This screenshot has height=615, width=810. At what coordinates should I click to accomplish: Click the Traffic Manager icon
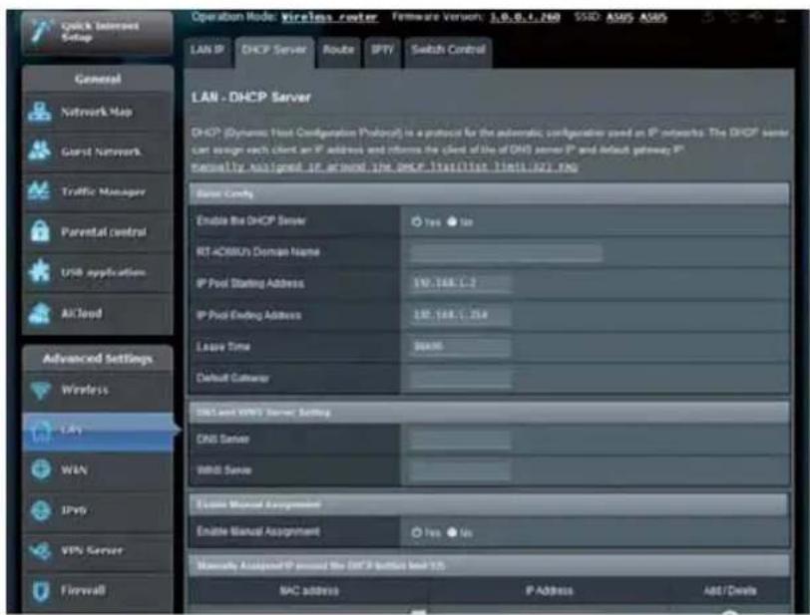[40, 191]
